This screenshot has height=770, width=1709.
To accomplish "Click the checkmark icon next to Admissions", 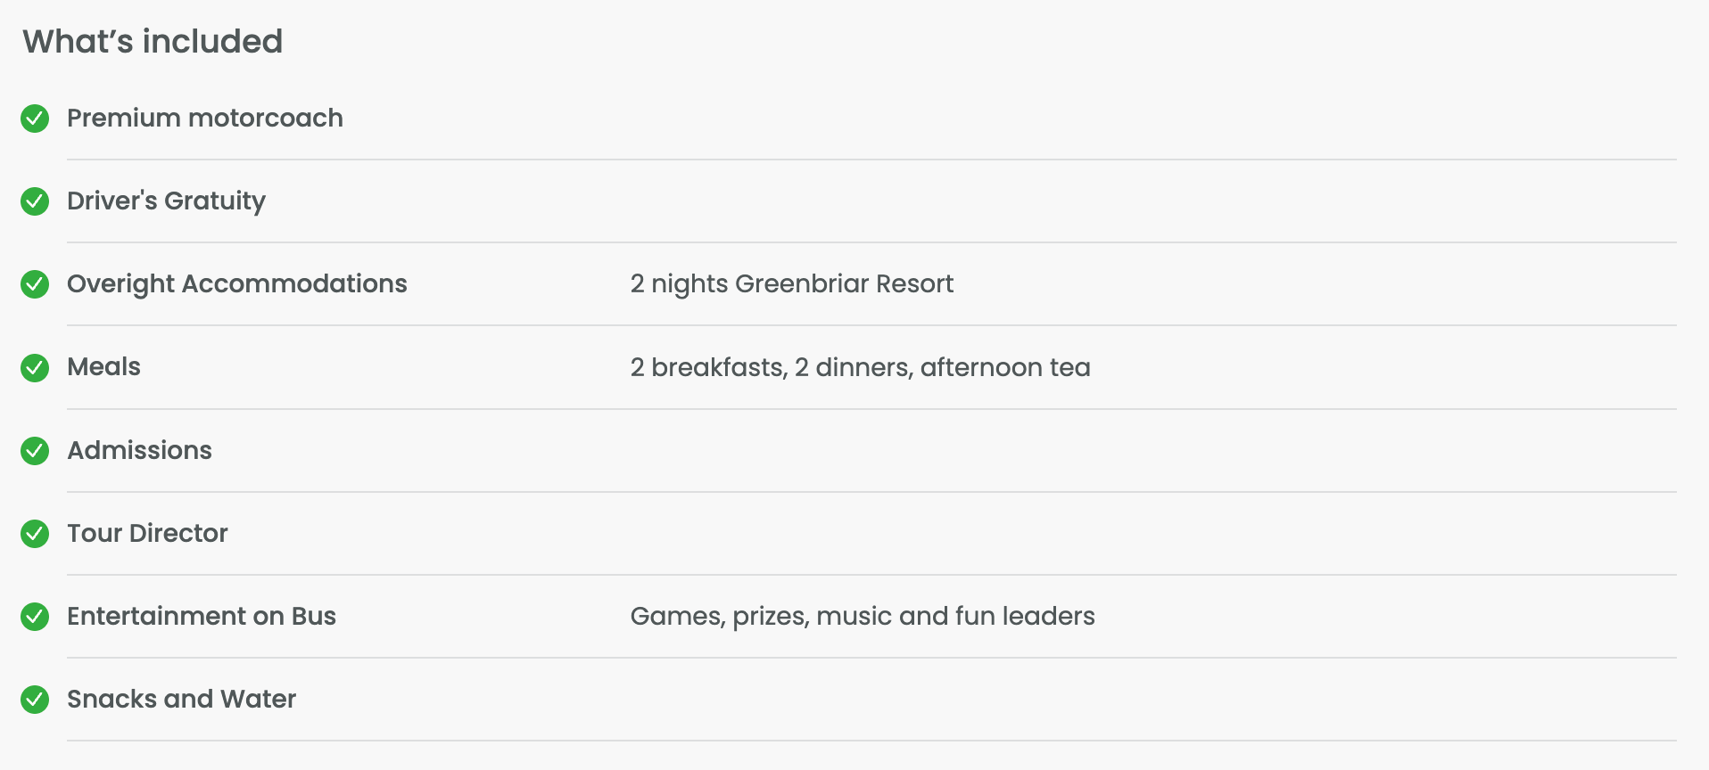I will pos(35,451).
